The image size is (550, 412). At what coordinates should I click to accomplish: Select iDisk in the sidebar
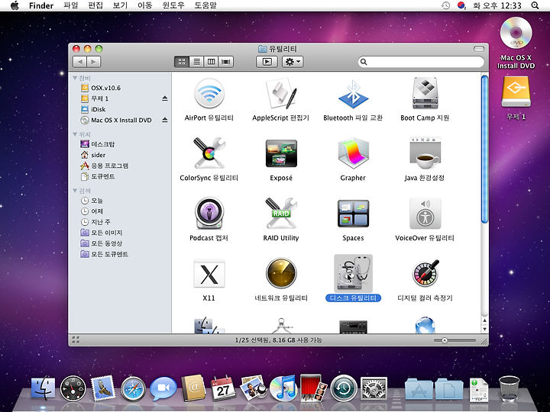(x=120, y=109)
